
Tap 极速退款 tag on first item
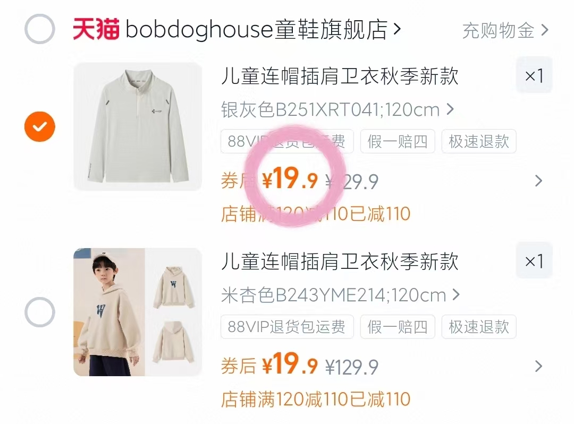[x=479, y=141]
